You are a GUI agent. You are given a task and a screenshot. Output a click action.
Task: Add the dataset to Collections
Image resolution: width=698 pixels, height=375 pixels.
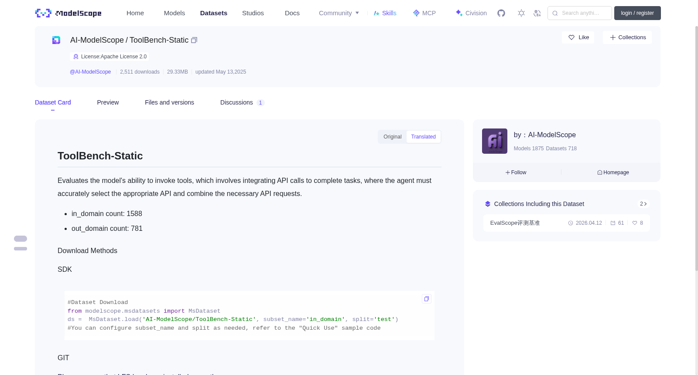(x=627, y=37)
